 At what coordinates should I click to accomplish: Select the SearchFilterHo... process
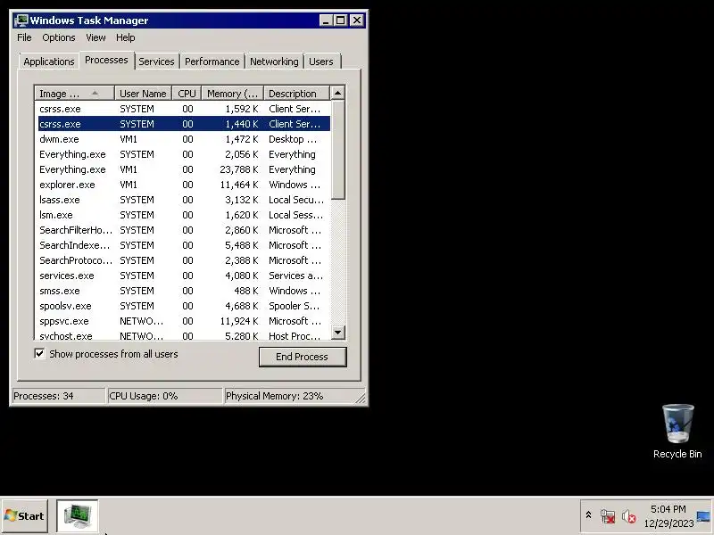[184, 230]
